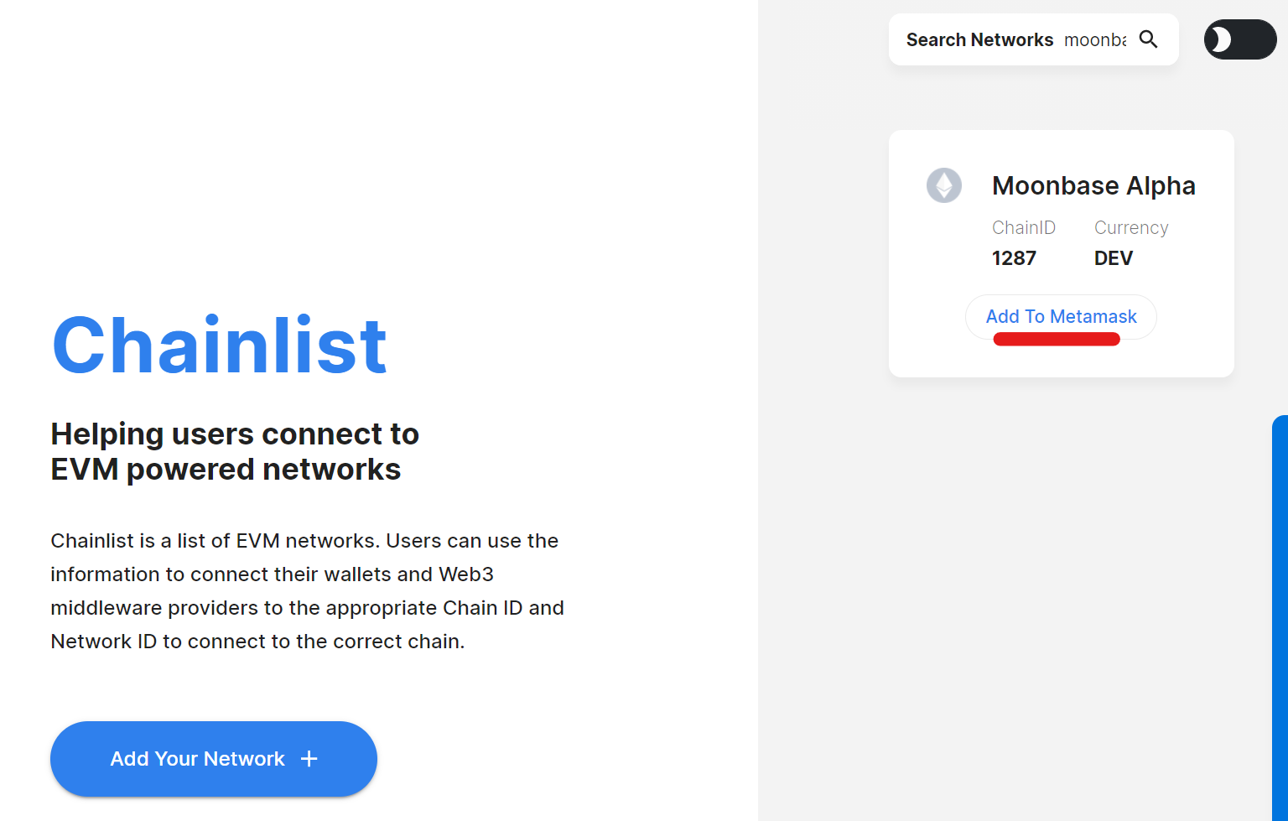Viewport: 1288px width, 821px height.
Task: Click the Currency label on the card
Action: 1130,228
